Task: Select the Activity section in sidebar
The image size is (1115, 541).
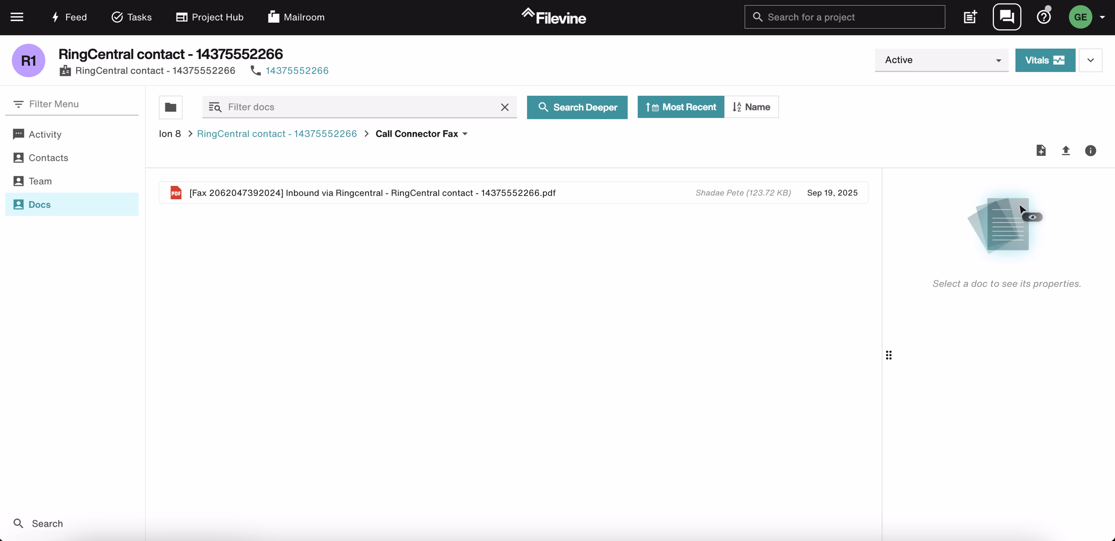Action: click(45, 134)
